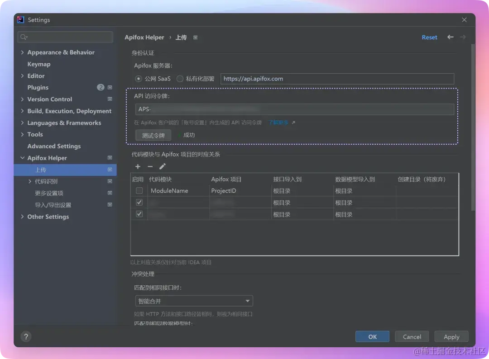This screenshot has height=359, width=489.
Task: Open the 导入/导出设置 page
Action: tap(53, 205)
